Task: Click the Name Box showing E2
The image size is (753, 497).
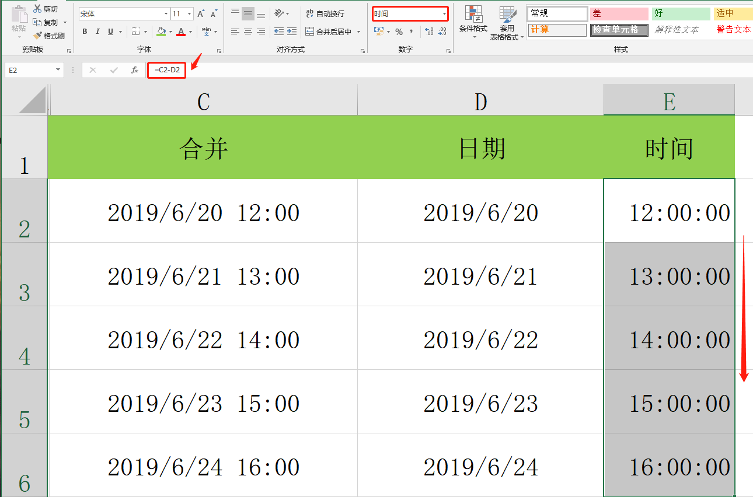Action: point(29,70)
